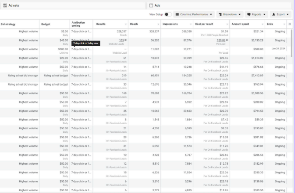Click the footnote icon beside 105 results
The height and width of the screenshot is (193, 295).
tap(125, 40)
